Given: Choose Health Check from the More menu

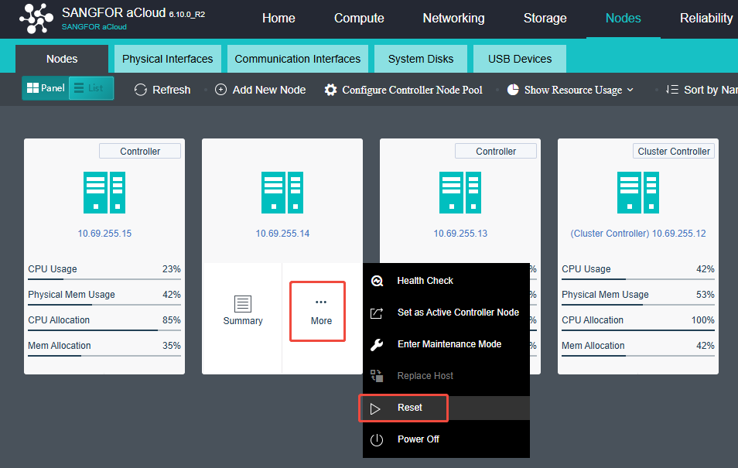Looking at the screenshot, I should pos(446,281).
